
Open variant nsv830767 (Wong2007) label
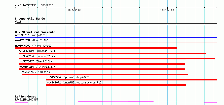pyautogui.click(x=30, y=35)
